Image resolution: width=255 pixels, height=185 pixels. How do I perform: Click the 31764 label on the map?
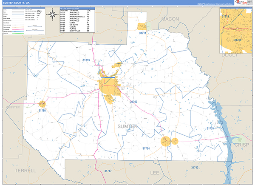pos(146,148)
